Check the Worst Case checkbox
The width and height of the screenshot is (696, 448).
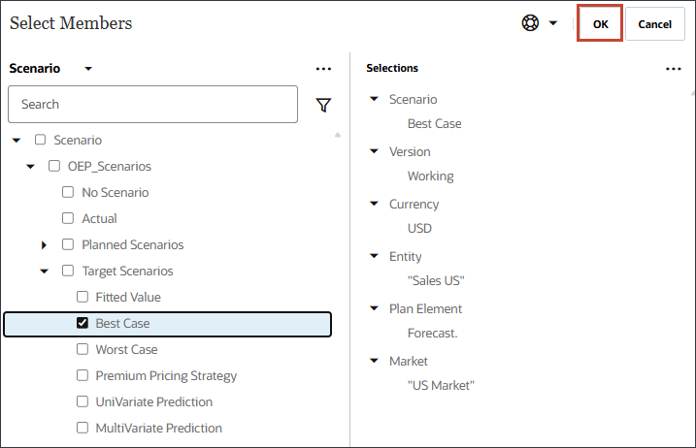(83, 349)
